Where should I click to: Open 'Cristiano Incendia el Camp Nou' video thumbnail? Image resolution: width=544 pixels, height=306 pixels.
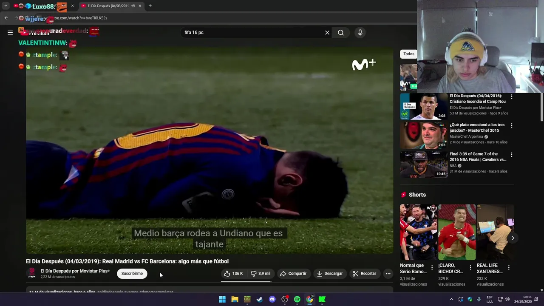pos(424,106)
